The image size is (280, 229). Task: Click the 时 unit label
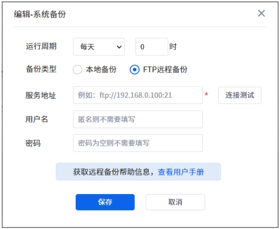tap(173, 46)
